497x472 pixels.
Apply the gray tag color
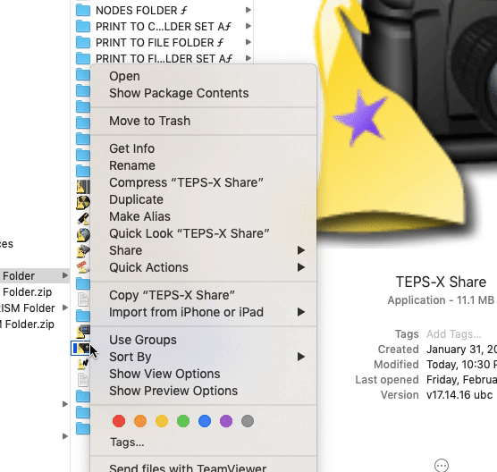pos(248,421)
